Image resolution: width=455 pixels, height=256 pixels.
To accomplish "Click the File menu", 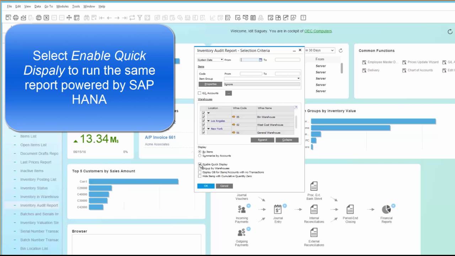I will pos(9,6).
